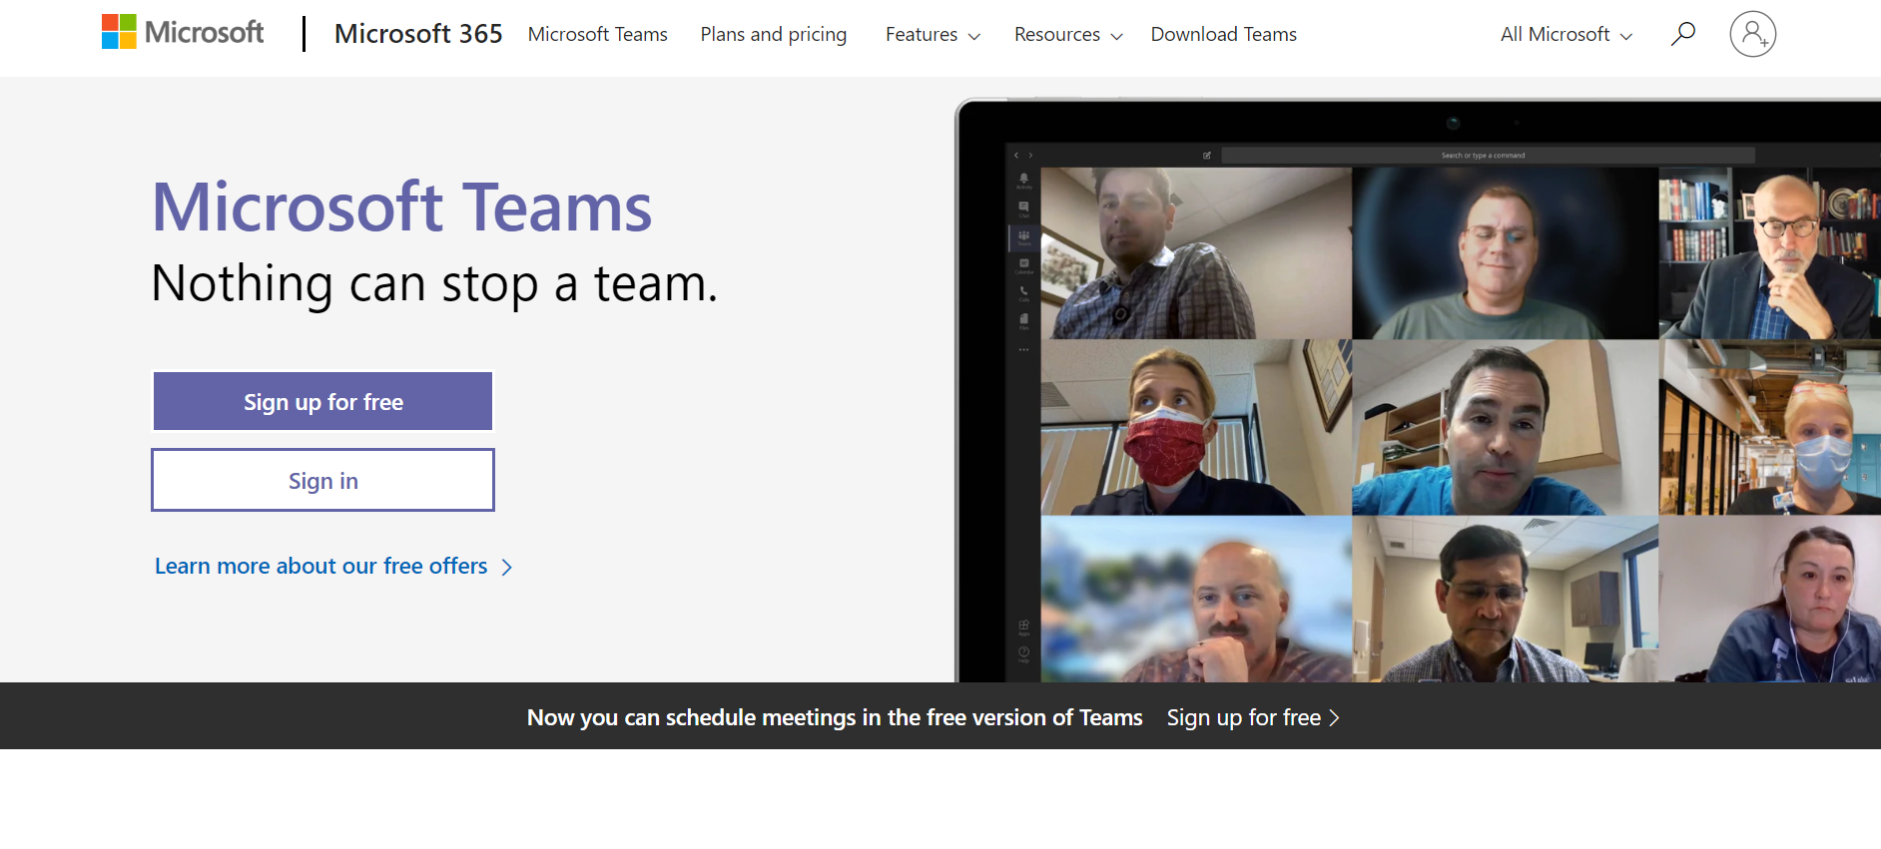Click the account sign-in avatar icon
The width and height of the screenshot is (1881, 849).
1753,34
